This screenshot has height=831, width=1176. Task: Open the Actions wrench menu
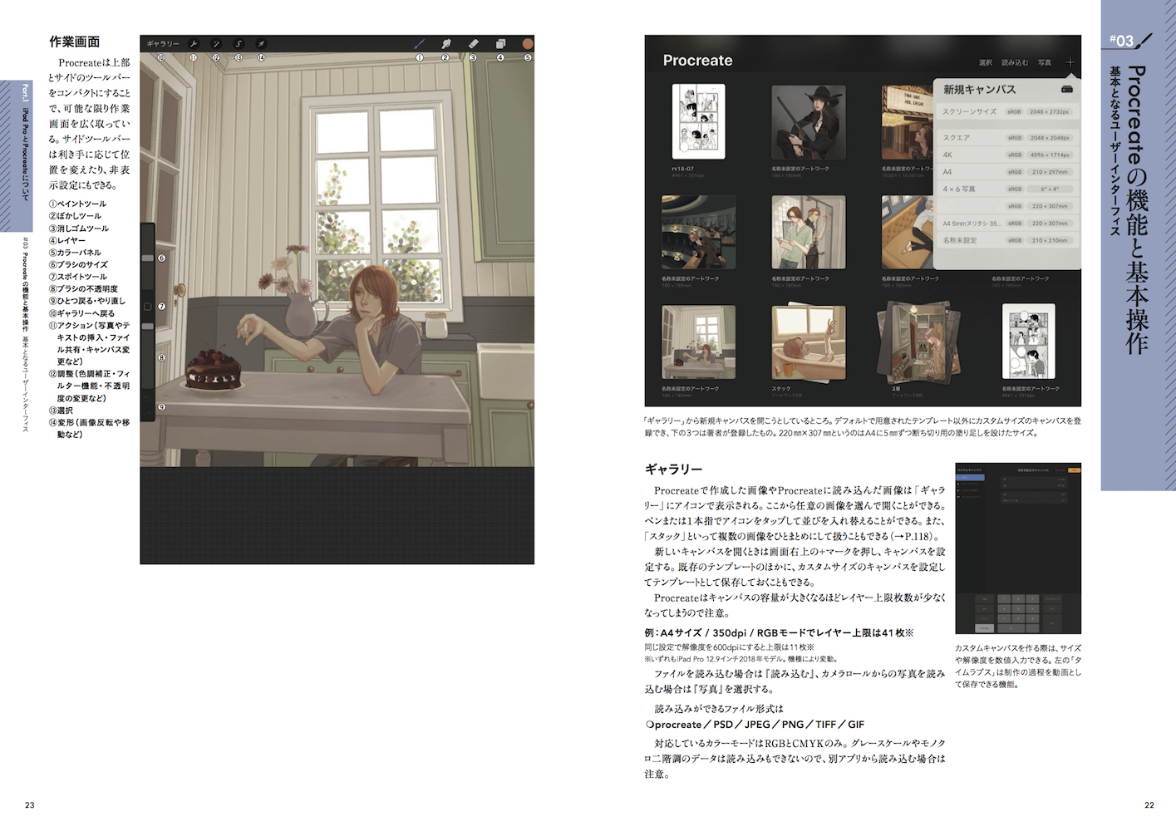pyautogui.click(x=194, y=44)
